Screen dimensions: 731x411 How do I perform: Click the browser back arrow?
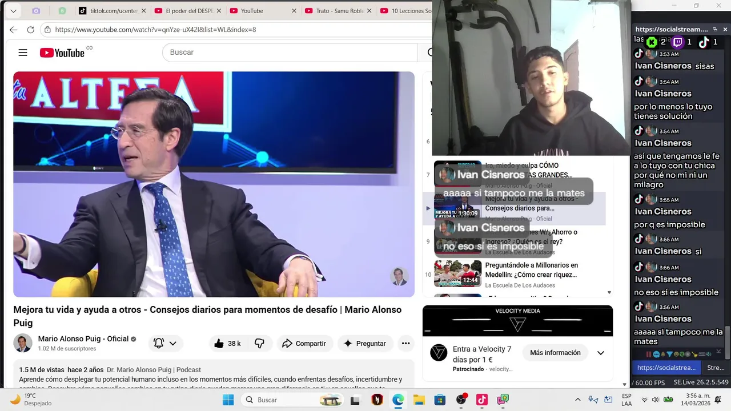[x=14, y=30]
